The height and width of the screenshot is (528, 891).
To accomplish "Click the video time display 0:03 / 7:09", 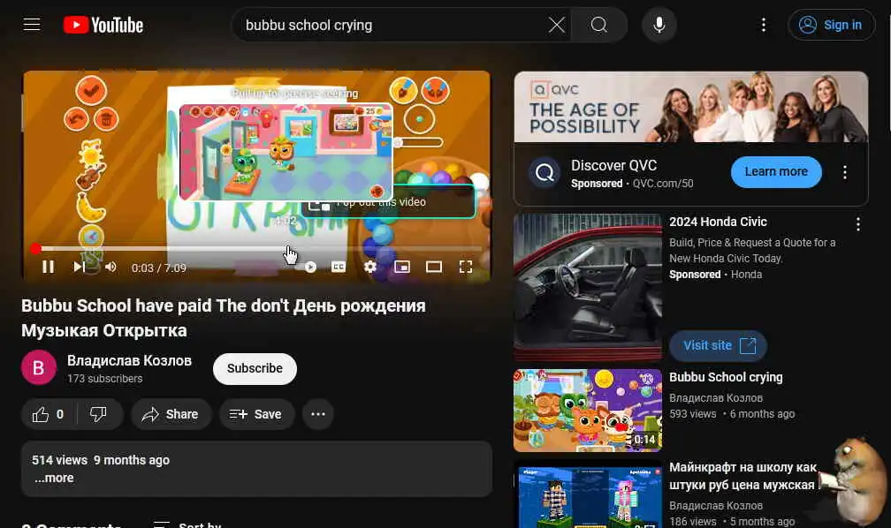I will coord(158,268).
